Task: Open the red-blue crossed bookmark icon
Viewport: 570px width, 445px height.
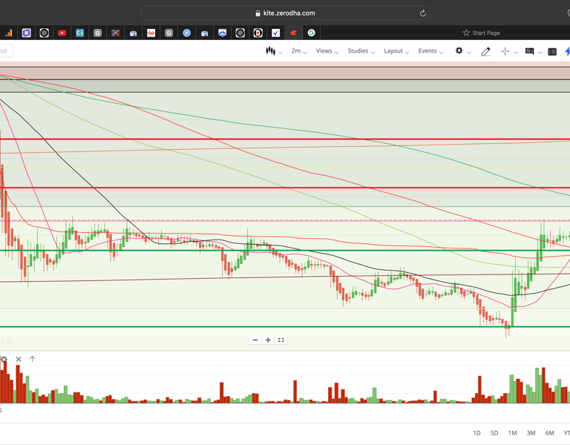Action: [115, 33]
